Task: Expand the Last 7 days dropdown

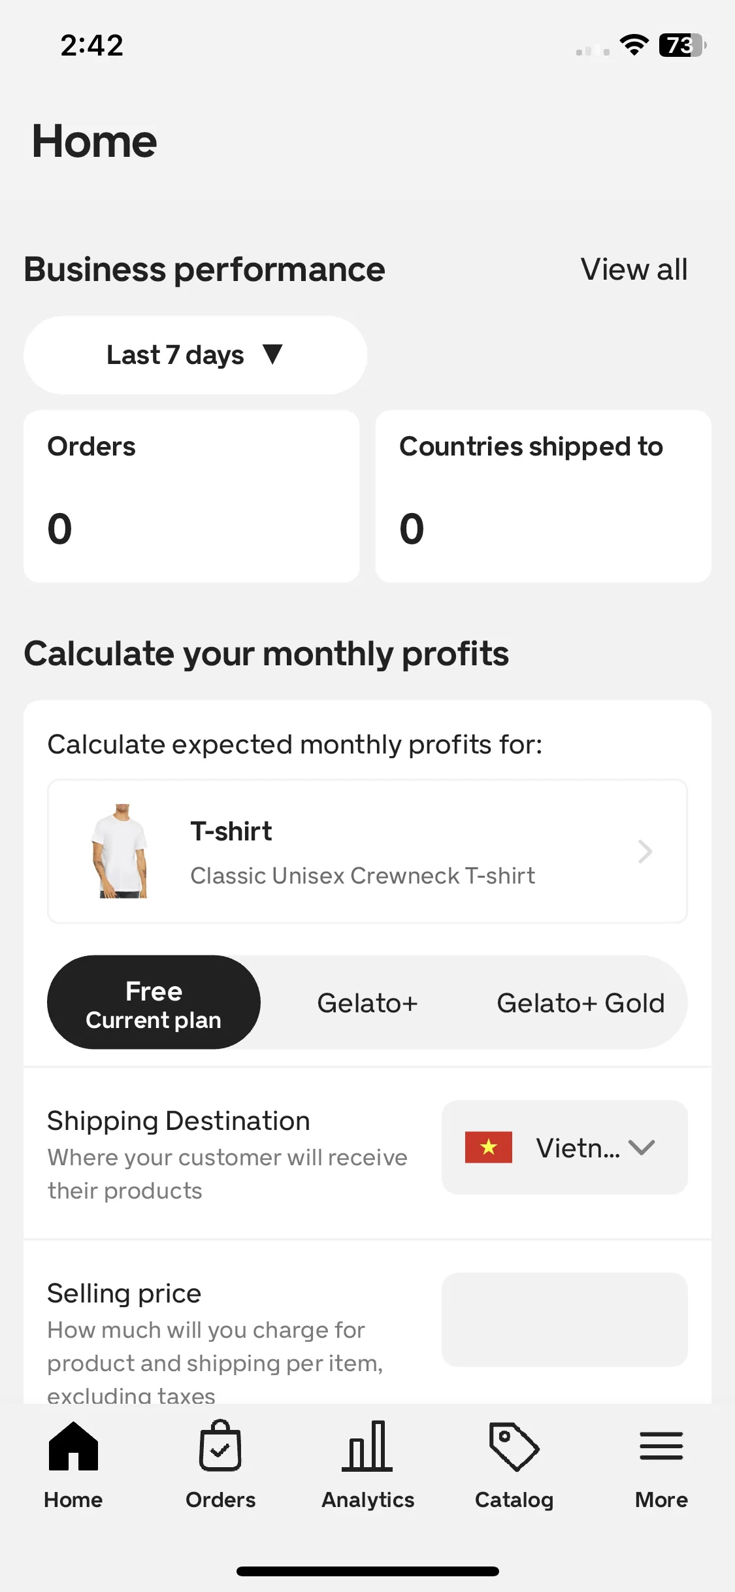Action: coord(195,355)
